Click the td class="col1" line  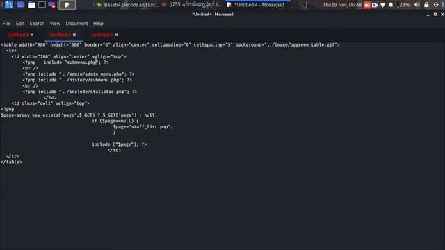point(51,103)
